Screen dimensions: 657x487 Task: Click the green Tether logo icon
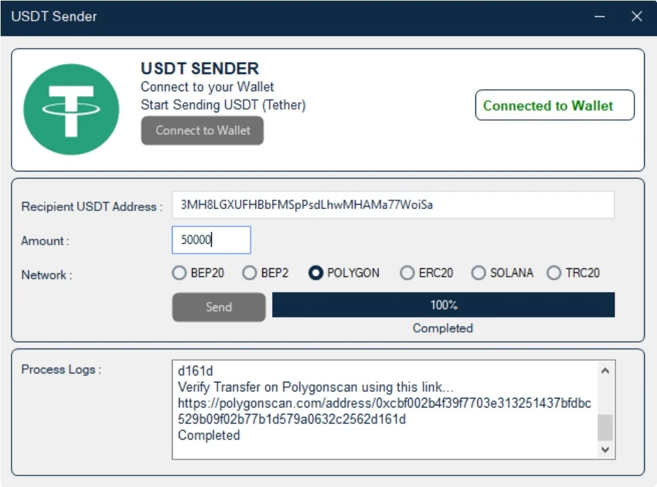(x=71, y=109)
